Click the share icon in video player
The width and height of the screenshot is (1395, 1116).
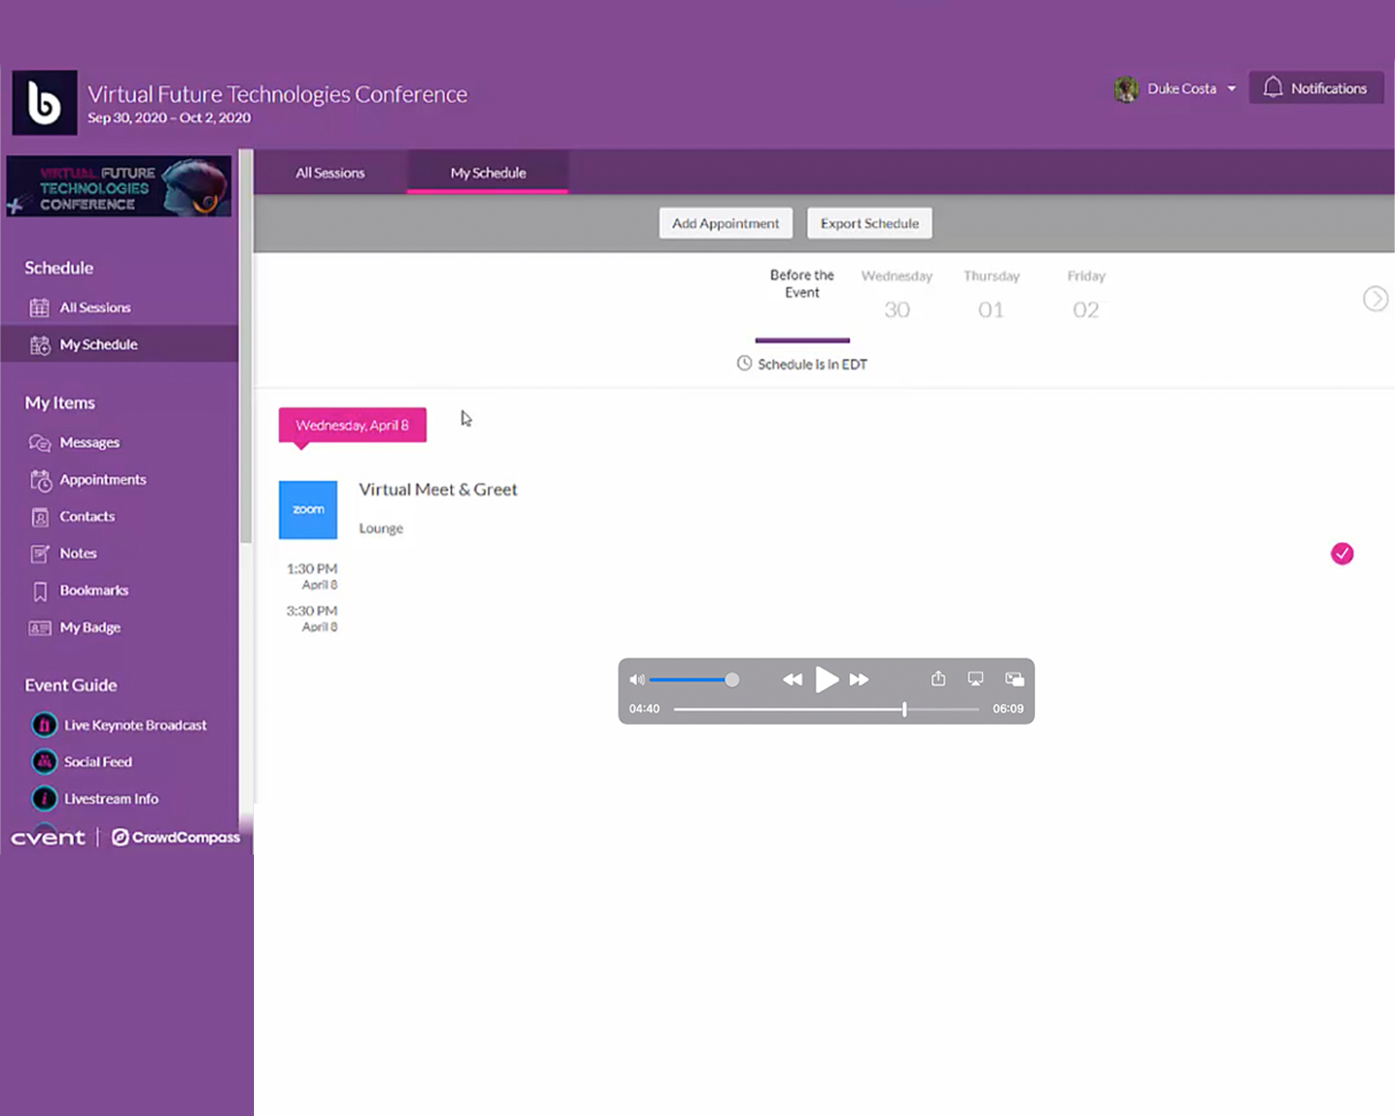coord(938,679)
